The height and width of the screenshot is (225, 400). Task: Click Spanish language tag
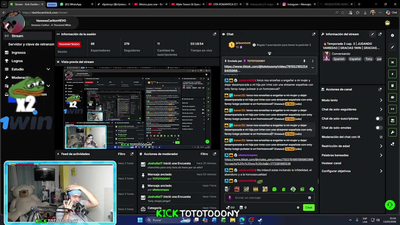click(339, 59)
